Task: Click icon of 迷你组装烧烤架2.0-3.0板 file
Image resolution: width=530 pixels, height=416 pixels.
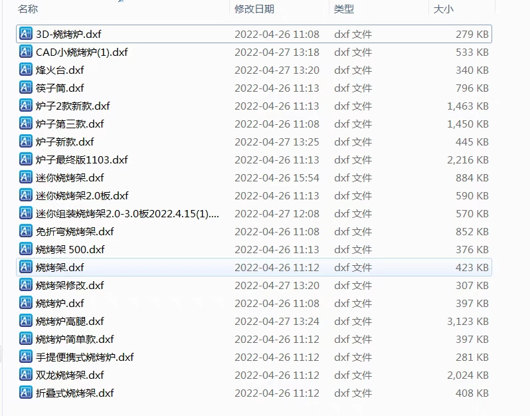Action: pyautogui.click(x=26, y=213)
